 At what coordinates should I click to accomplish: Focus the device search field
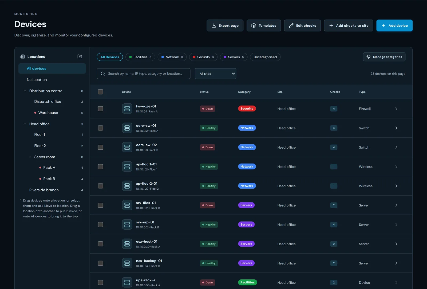click(144, 74)
